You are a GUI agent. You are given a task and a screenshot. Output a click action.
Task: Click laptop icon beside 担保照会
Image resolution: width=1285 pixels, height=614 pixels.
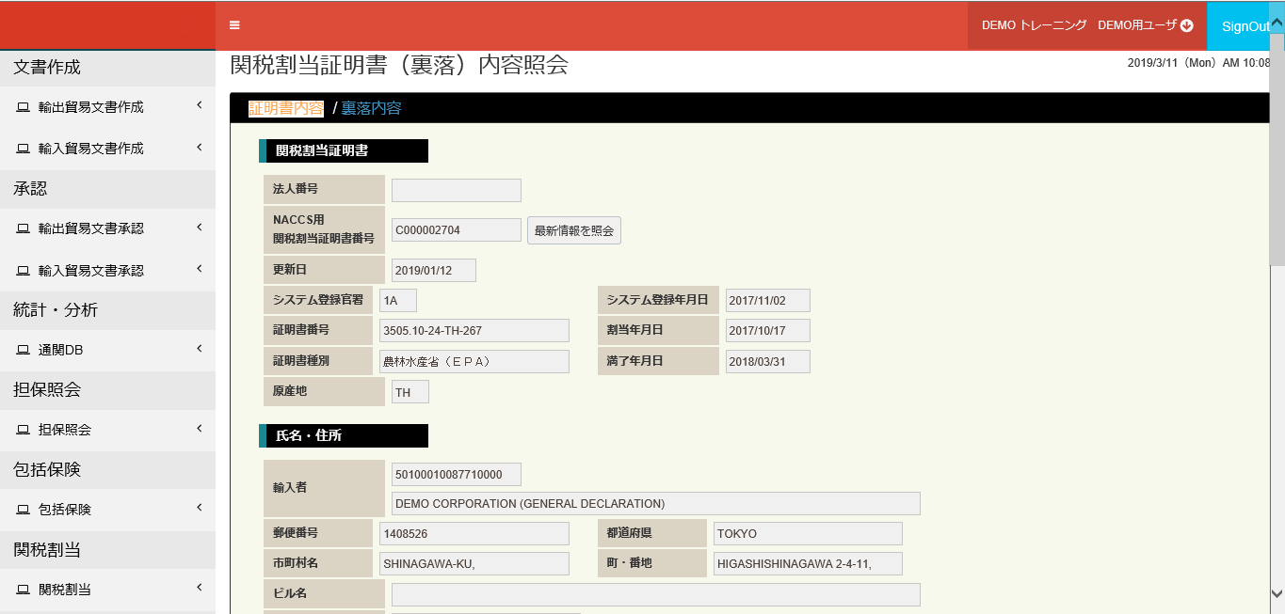tap(23, 431)
